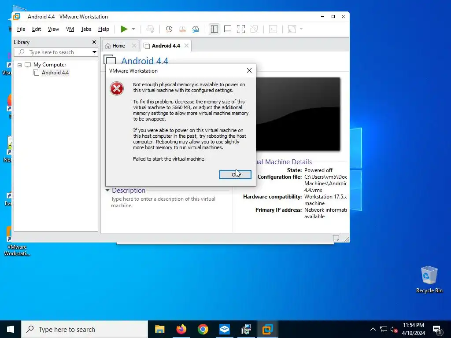Open the File menu
This screenshot has width=451, height=338.
[x=21, y=29]
